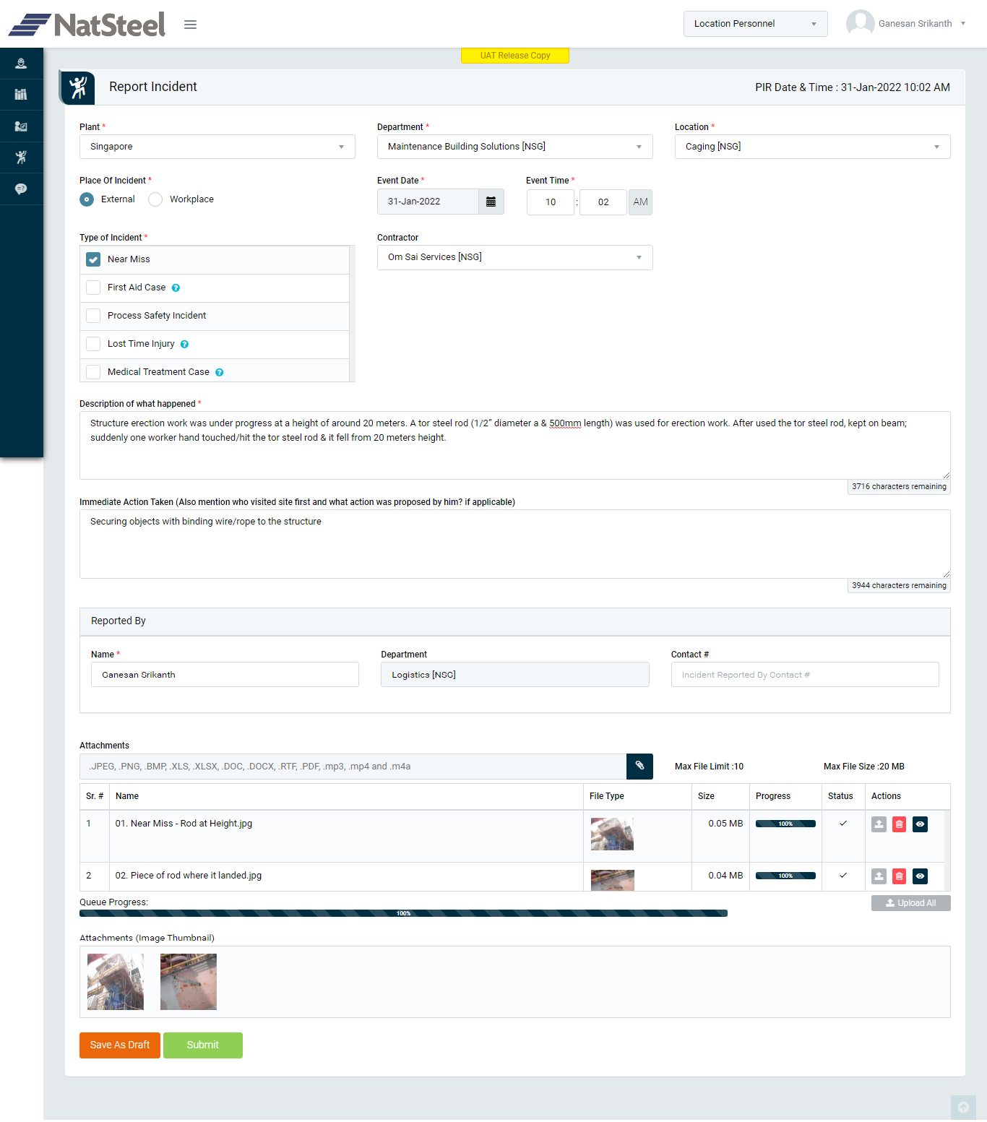The image size is (987, 1122).
Task: Show help for Medical Treatment Case
Action: [219, 373]
